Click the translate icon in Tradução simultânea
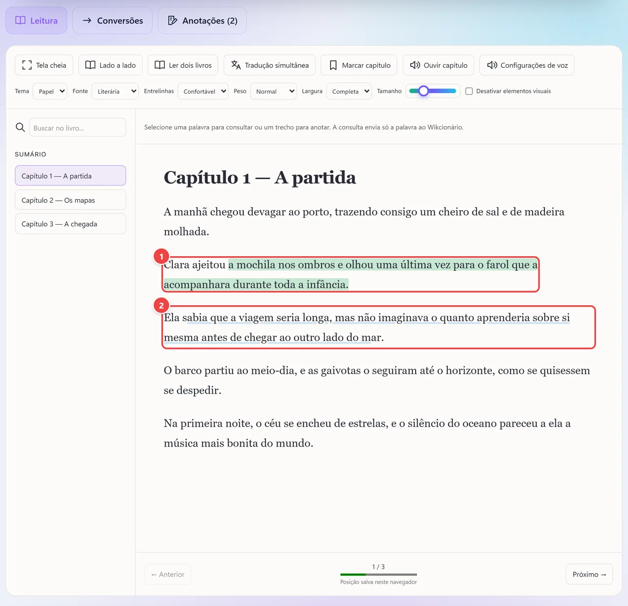Screen dimensions: 628x606 coord(236,65)
